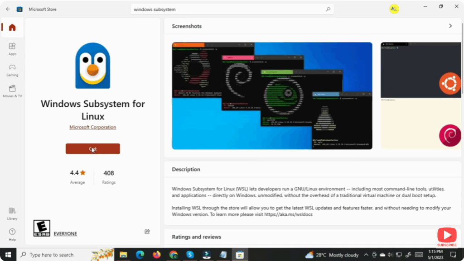Open the user profile avatar
The width and height of the screenshot is (464, 261).
pyautogui.click(x=394, y=9)
